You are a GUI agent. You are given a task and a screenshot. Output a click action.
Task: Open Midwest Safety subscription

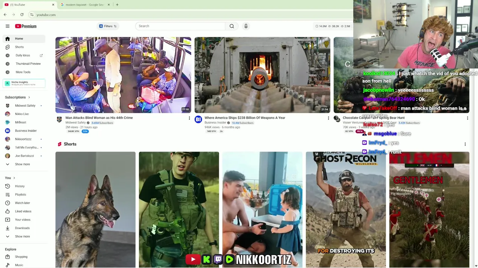pyautogui.click(x=24, y=106)
